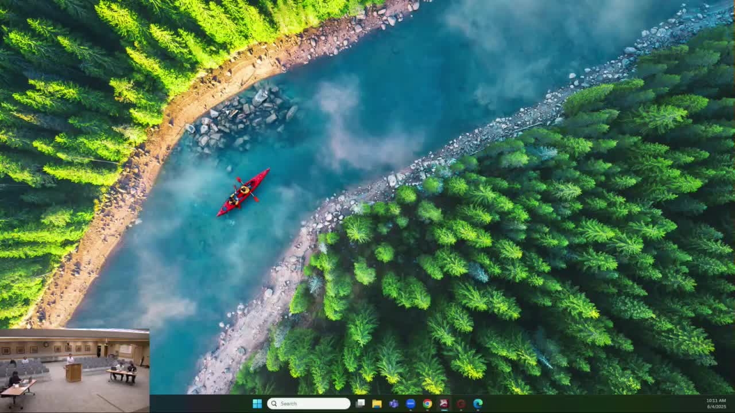Screen dimensions: 735x413
Task: Open the red circular app icon
Action: coord(461,403)
